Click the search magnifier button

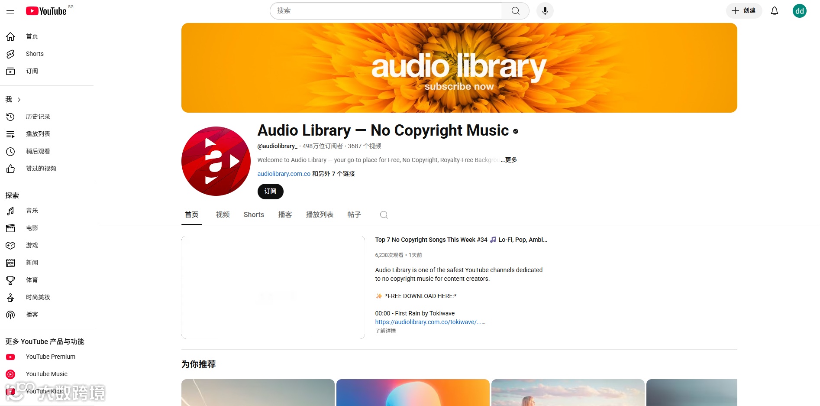coord(515,11)
